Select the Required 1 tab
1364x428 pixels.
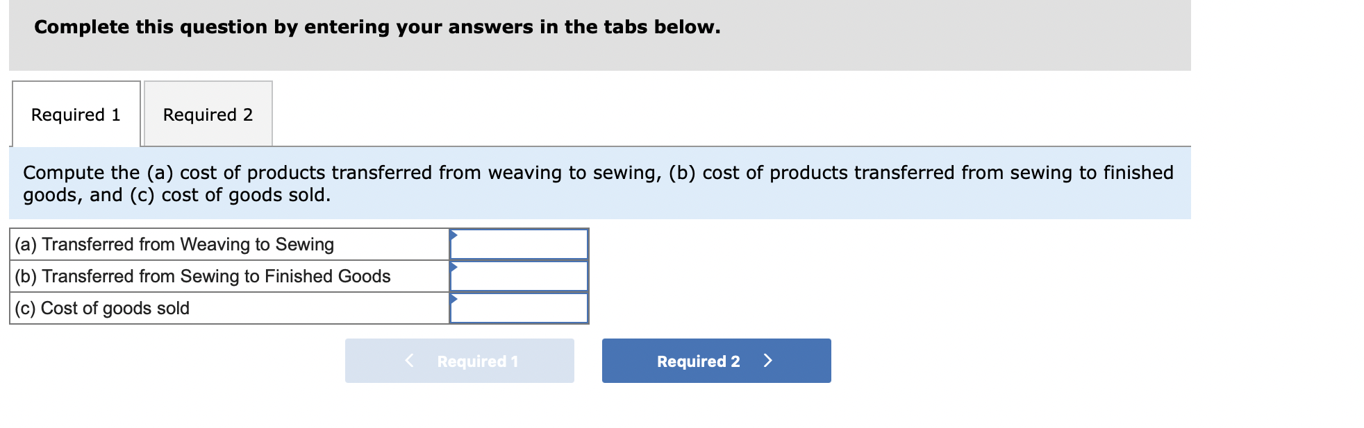[76, 114]
